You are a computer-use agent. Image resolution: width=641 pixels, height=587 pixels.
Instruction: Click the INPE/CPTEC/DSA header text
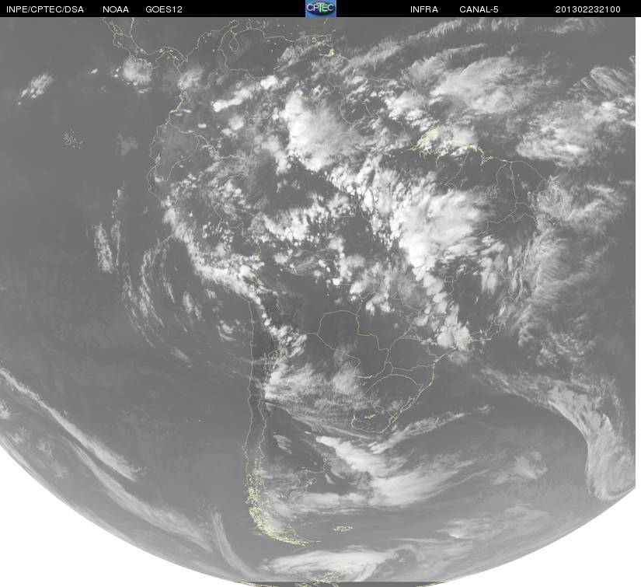[x=45, y=9]
